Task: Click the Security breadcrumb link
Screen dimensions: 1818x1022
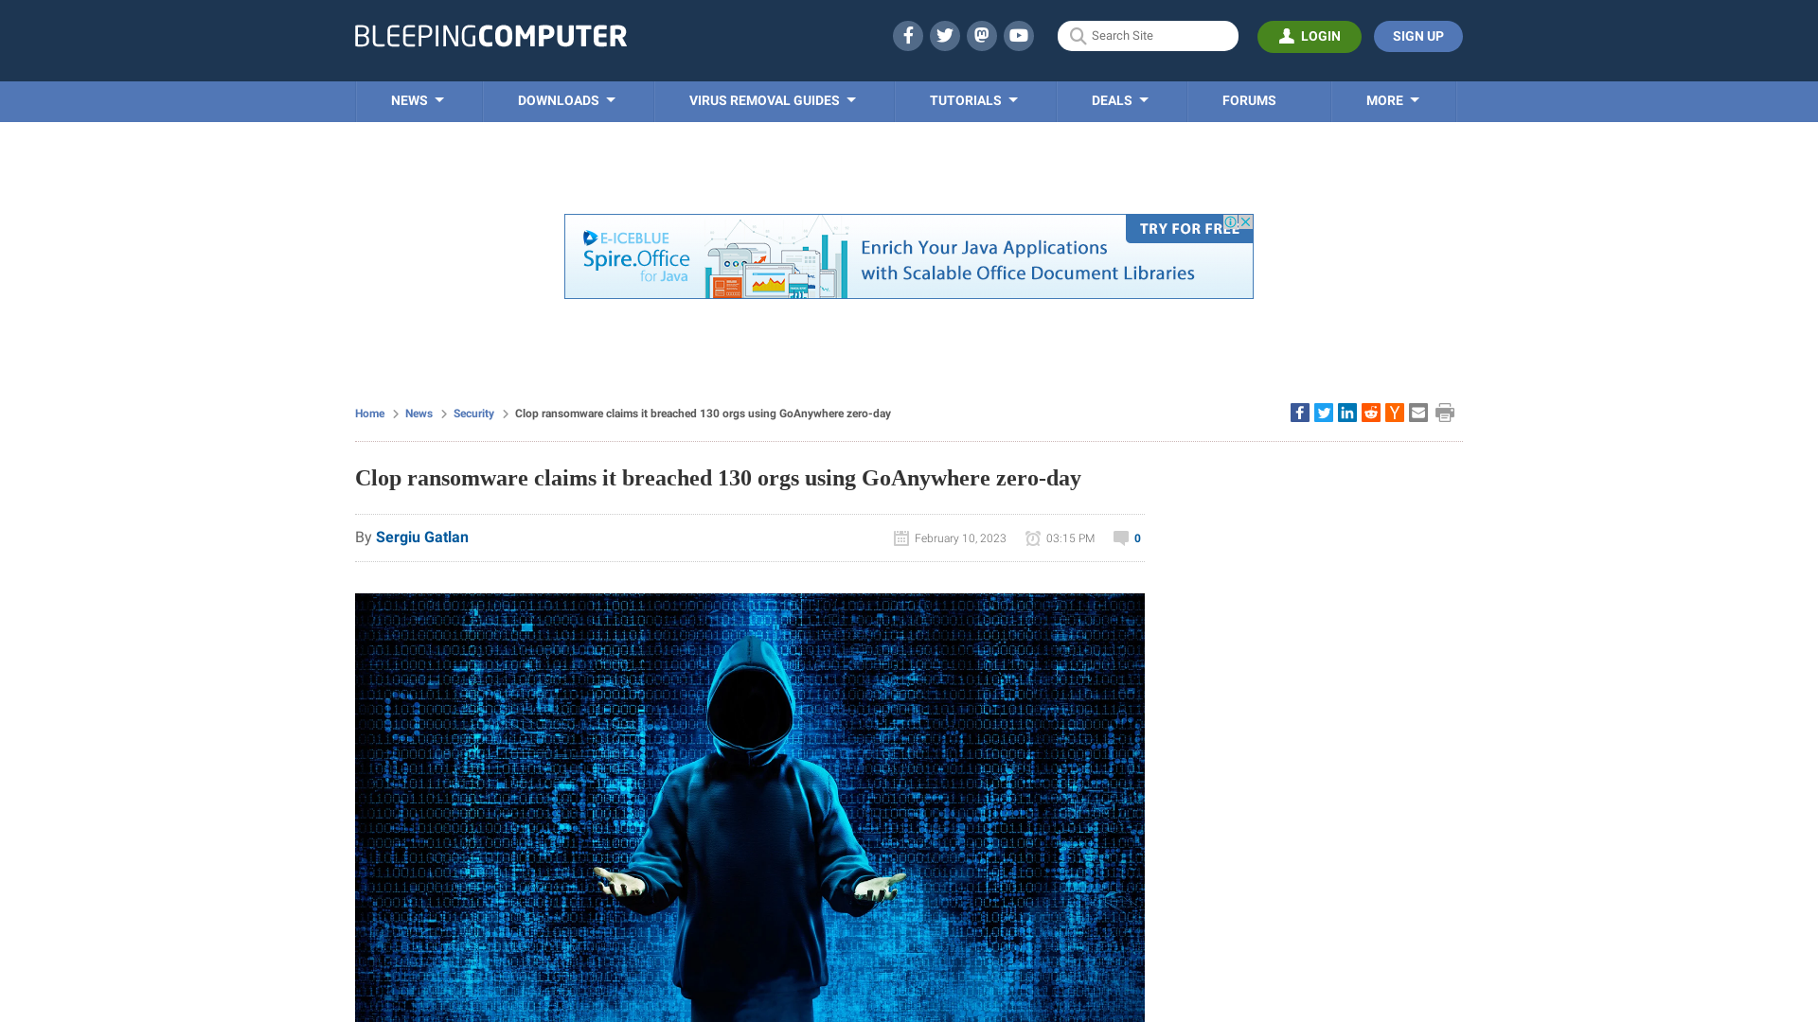Action: click(473, 413)
